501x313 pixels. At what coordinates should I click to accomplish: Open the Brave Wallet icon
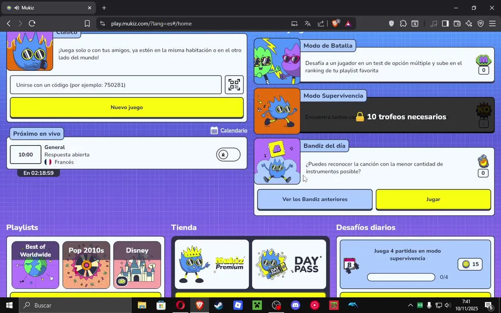[x=457, y=23]
